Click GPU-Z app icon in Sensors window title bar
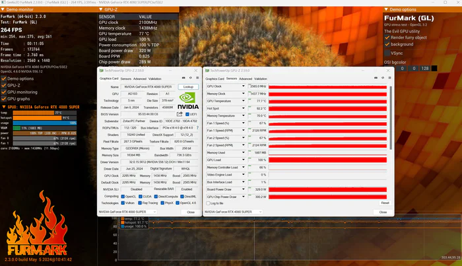The width and height of the screenshot is (462, 266). click(x=207, y=71)
